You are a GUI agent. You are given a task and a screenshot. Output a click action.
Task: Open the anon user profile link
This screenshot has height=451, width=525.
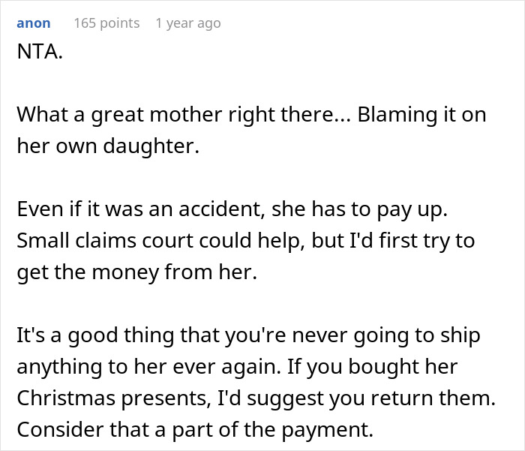[x=33, y=23]
